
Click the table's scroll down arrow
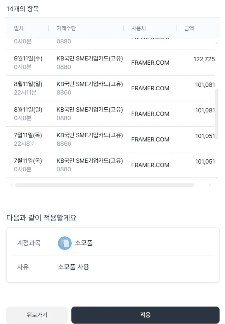tap(216, 178)
